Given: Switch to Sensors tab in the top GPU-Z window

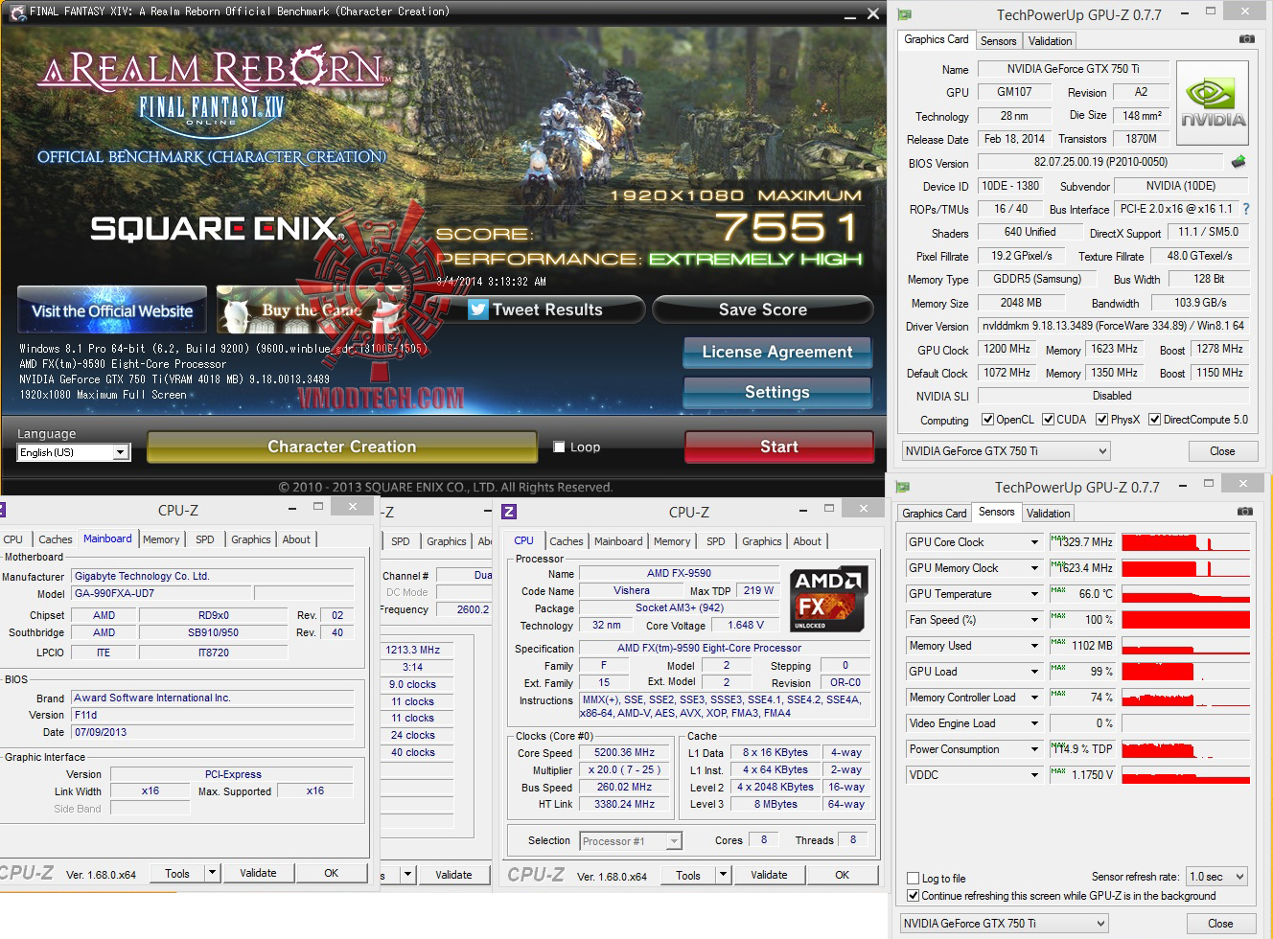Looking at the screenshot, I should coord(998,41).
